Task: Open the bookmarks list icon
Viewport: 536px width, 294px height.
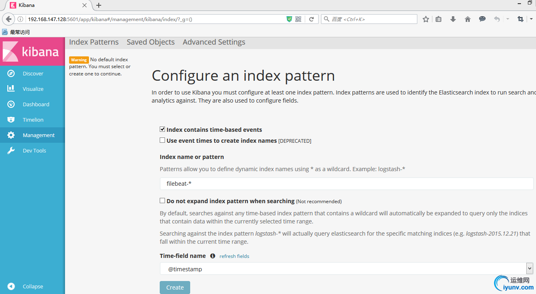Action: coord(438,19)
